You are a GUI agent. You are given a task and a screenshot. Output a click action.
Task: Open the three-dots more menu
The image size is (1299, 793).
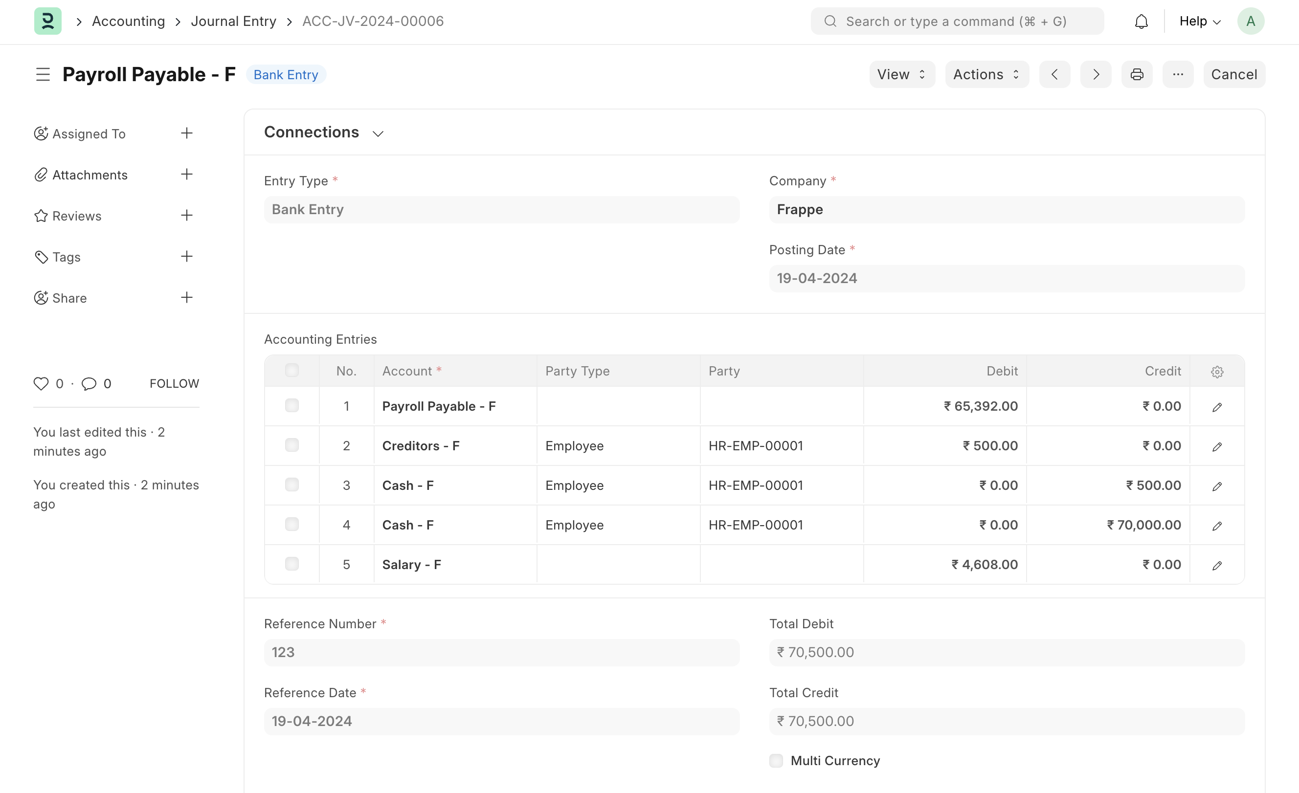point(1178,74)
